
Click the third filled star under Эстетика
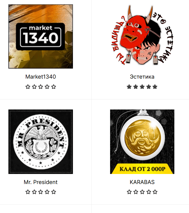pos(142,87)
